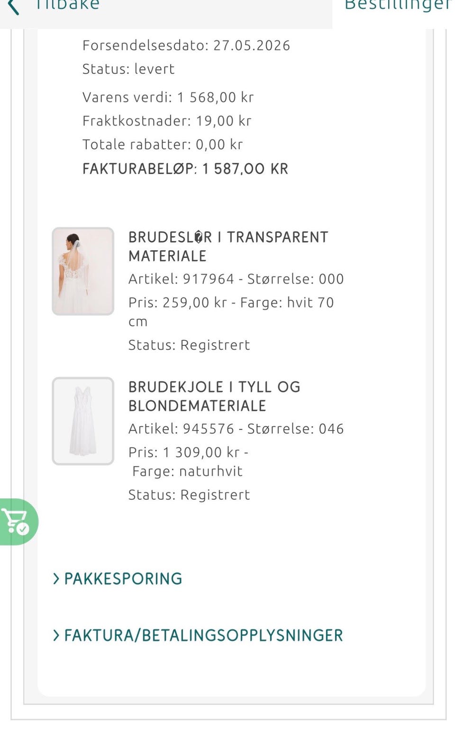Click the FAKTURABELØP 1 587,00 KR line
455x745 pixels.
point(185,169)
